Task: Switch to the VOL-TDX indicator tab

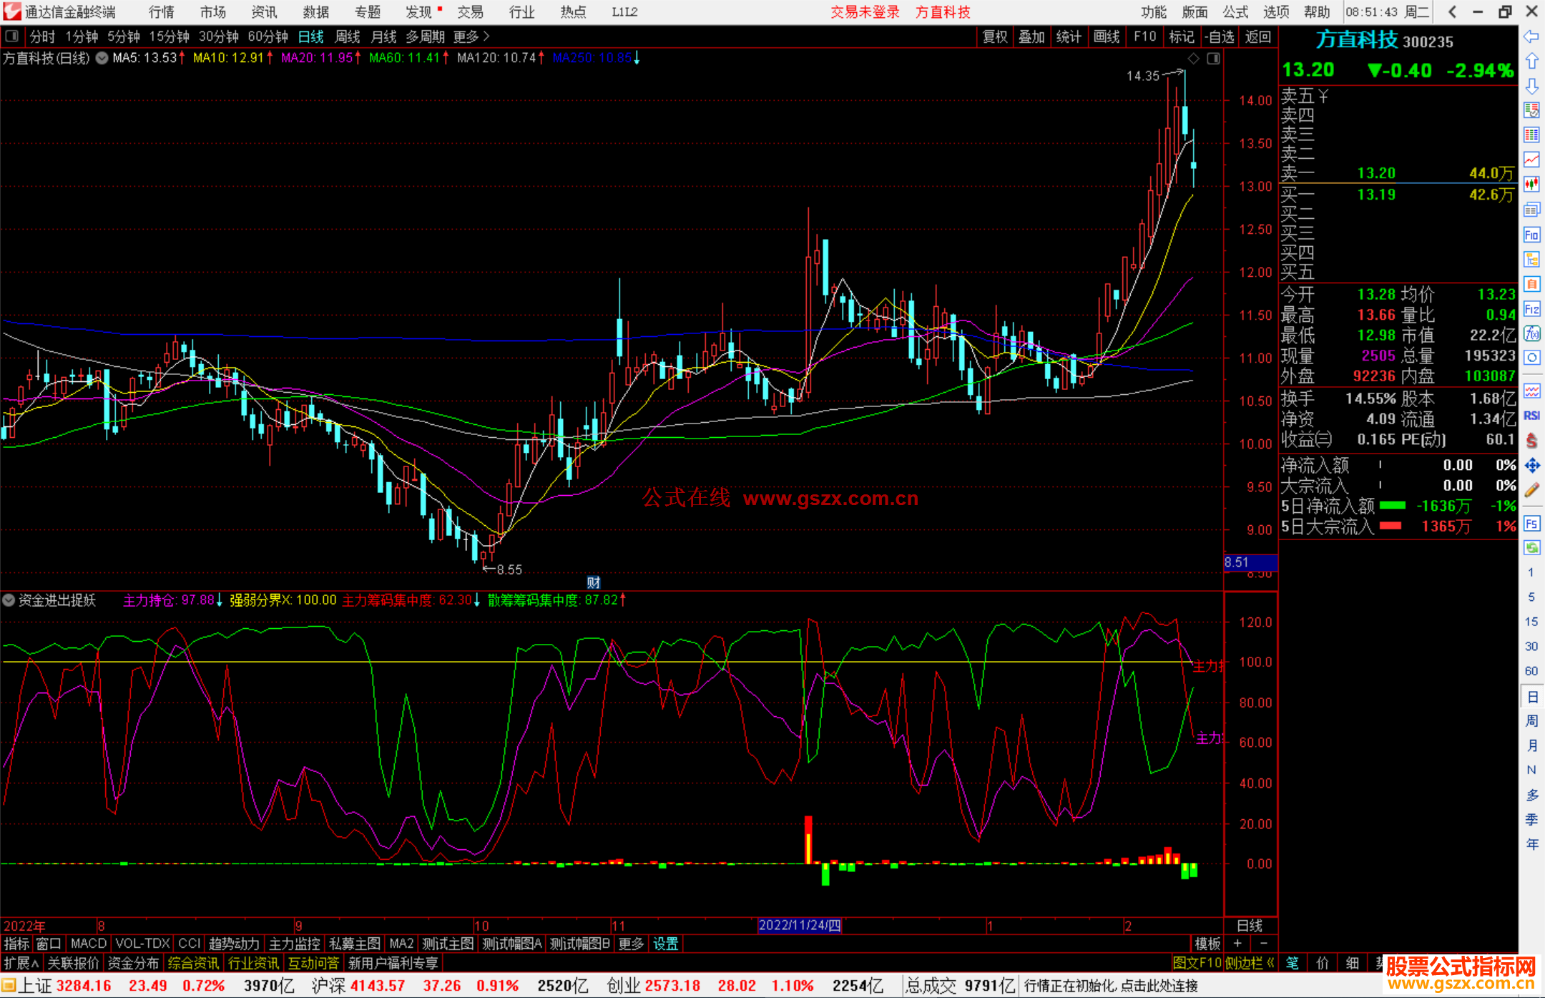Action: 142,944
